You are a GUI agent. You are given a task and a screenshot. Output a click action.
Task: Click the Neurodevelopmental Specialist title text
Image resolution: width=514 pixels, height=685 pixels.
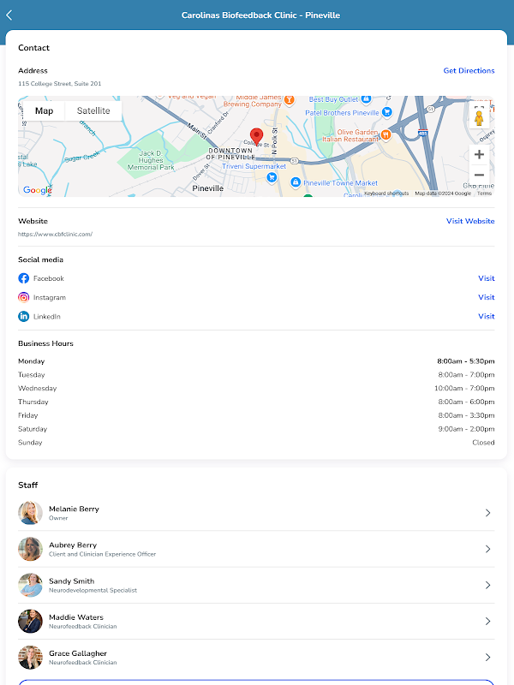pyautogui.click(x=93, y=590)
